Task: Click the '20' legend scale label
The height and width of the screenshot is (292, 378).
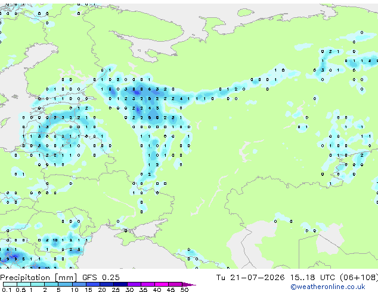Action: pos(102,290)
